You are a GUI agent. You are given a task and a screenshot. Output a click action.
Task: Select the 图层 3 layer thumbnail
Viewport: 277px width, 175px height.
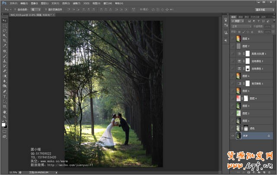pos(238,106)
